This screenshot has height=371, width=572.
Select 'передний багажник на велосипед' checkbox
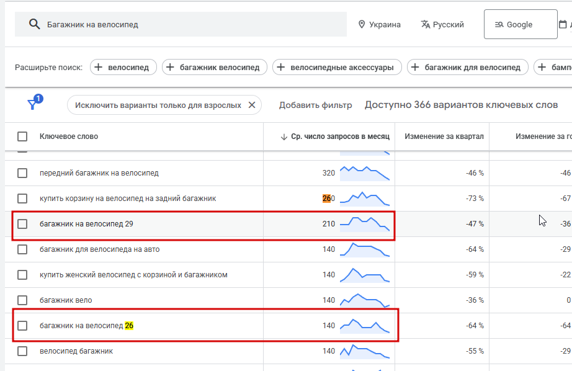(x=22, y=173)
